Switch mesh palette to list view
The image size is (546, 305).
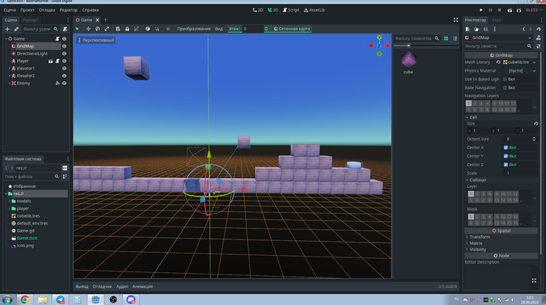(x=455, y=38)
